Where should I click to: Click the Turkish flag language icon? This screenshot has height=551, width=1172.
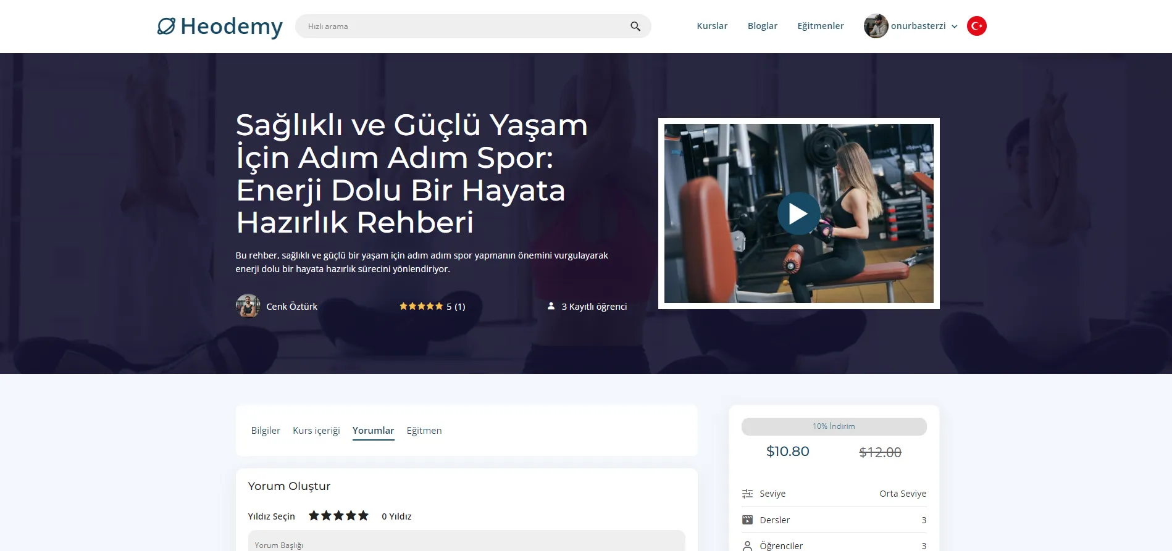(x=976, y=26)
